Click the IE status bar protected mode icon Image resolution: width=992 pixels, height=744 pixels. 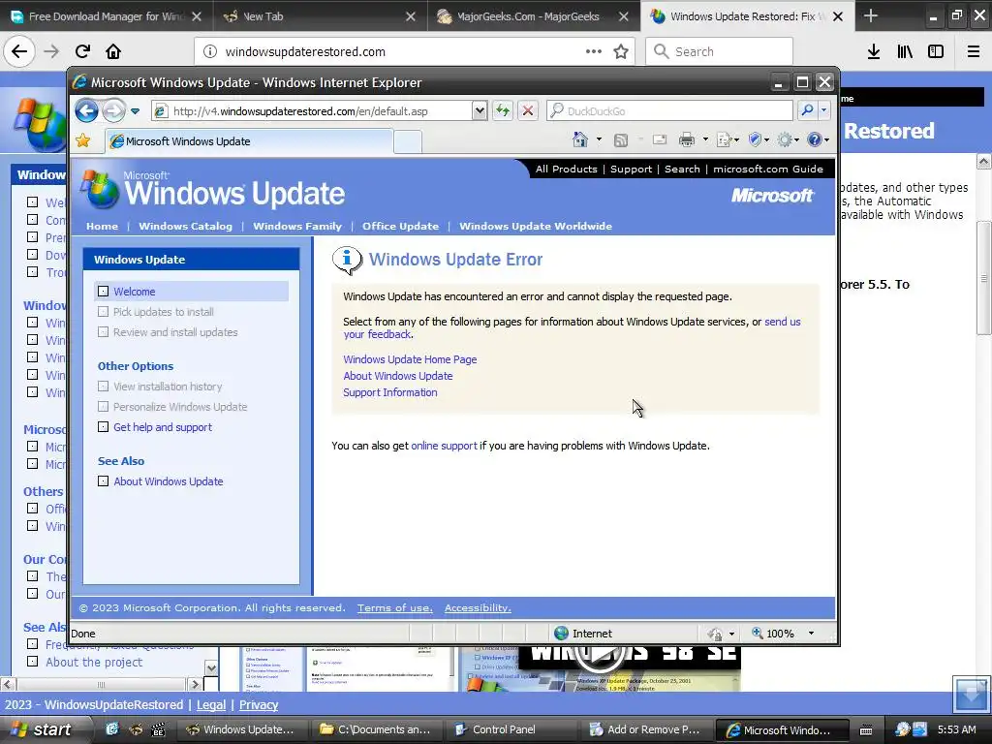tap(716, 634)
